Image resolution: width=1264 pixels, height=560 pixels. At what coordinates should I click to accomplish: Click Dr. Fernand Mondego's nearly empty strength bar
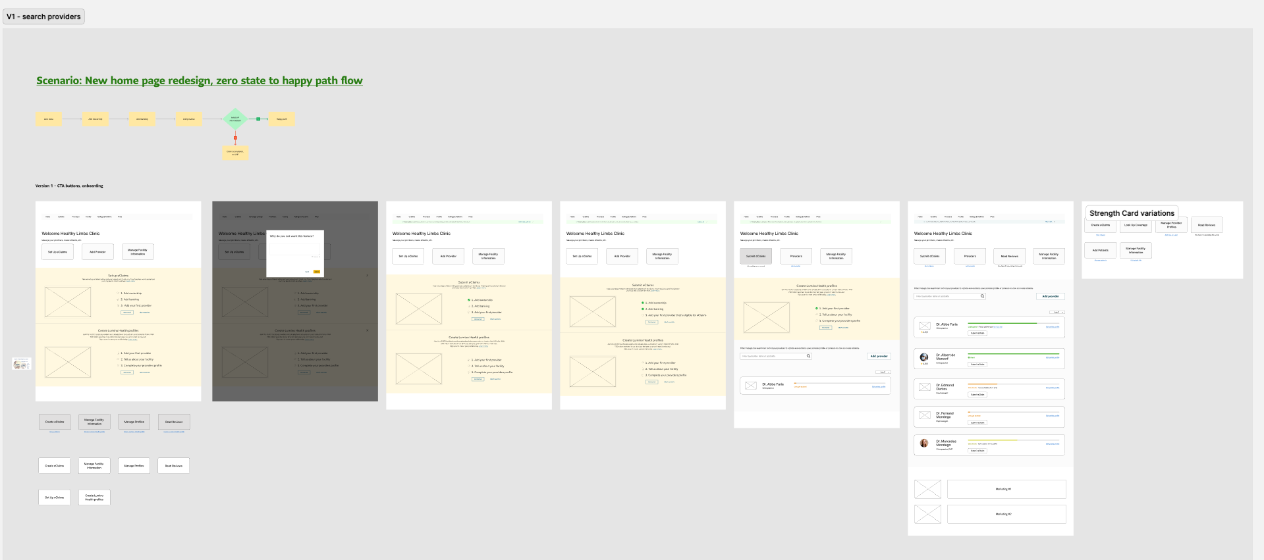[x=1013, y=412]
